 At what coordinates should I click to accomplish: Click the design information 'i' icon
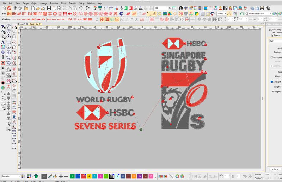(180, 8)
